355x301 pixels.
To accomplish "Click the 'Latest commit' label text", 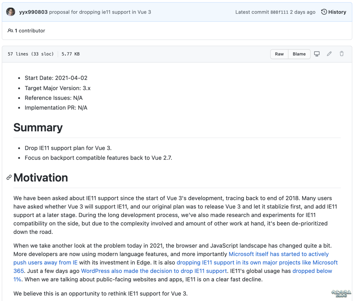I will coord(252,12).
